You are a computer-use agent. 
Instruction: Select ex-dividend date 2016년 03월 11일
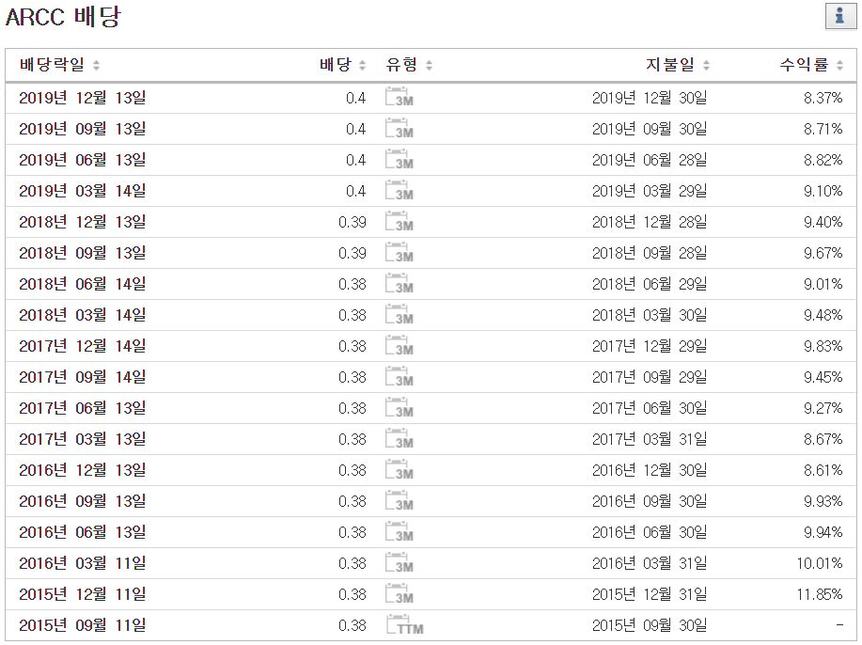(83, 563)
